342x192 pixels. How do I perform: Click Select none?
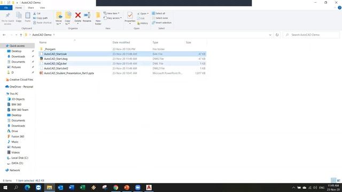point(160,18)
